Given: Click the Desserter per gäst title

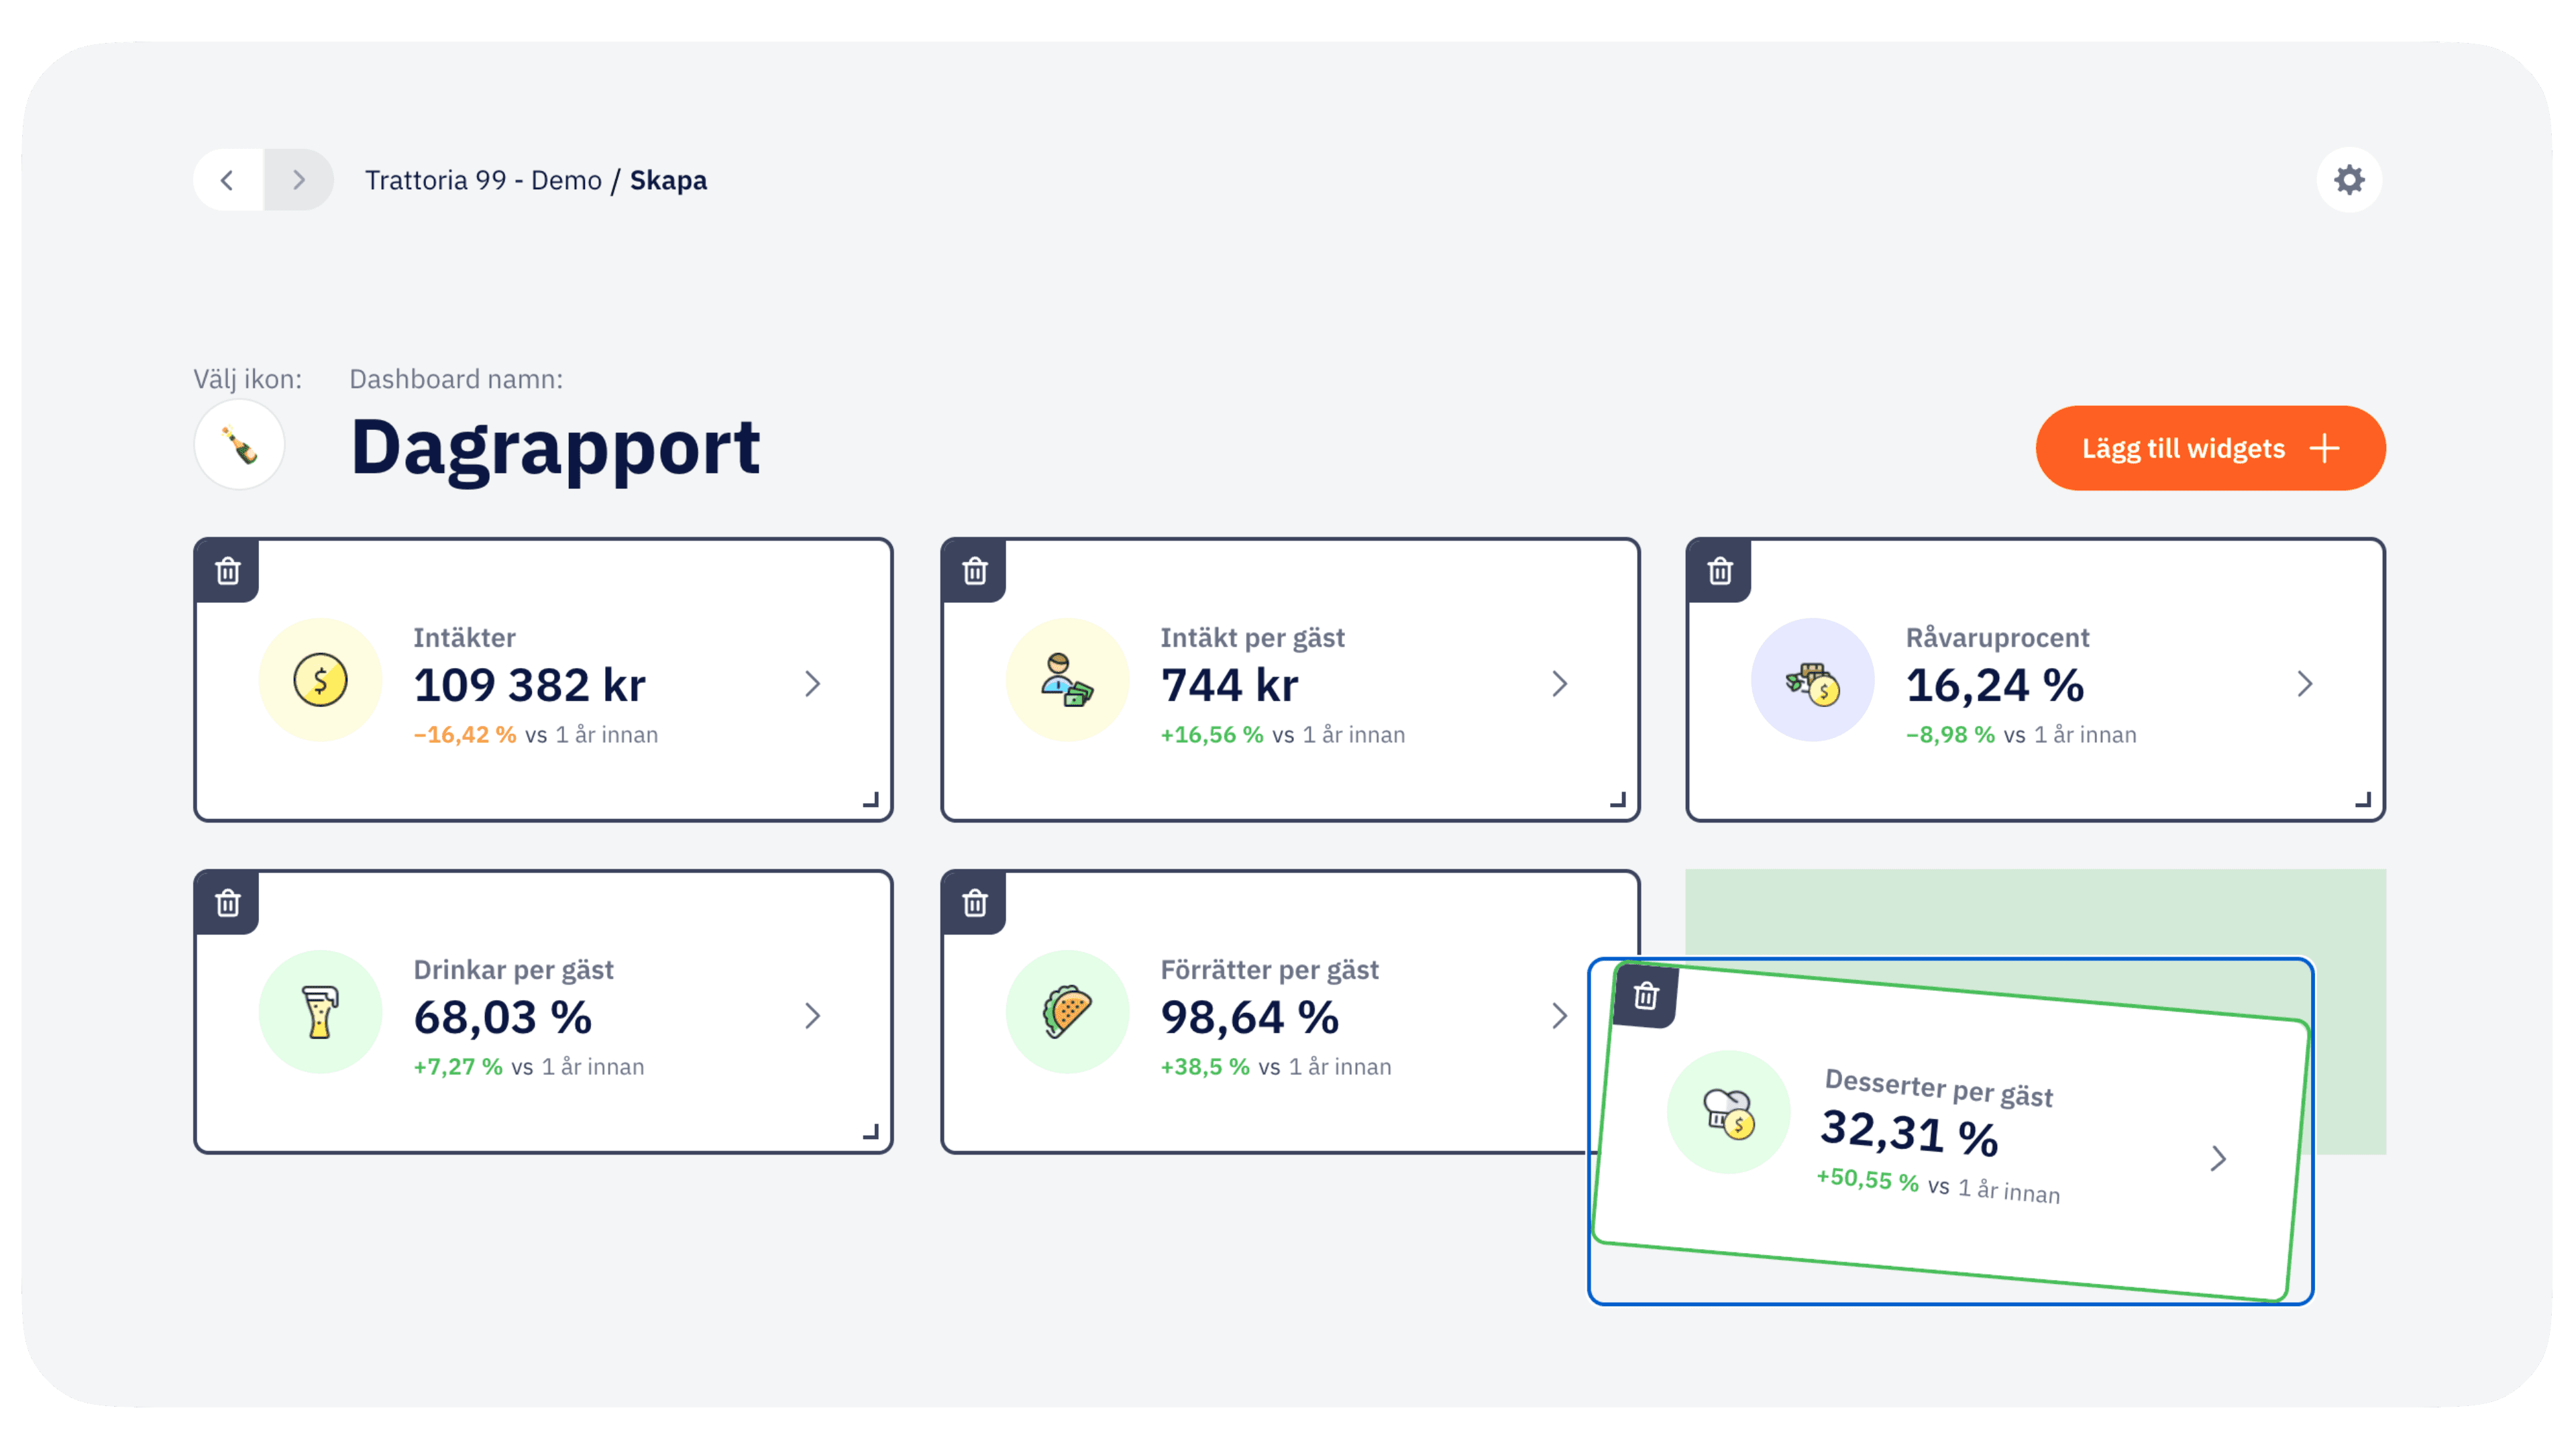Looking at the screenshot, I should [x=1939, y=1088].
